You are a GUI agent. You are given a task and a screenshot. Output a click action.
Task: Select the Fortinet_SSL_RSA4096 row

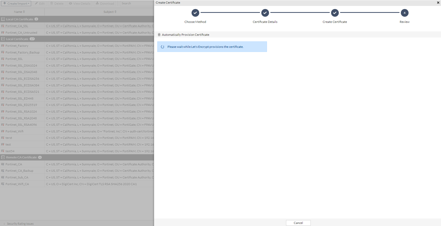[77, 125]
